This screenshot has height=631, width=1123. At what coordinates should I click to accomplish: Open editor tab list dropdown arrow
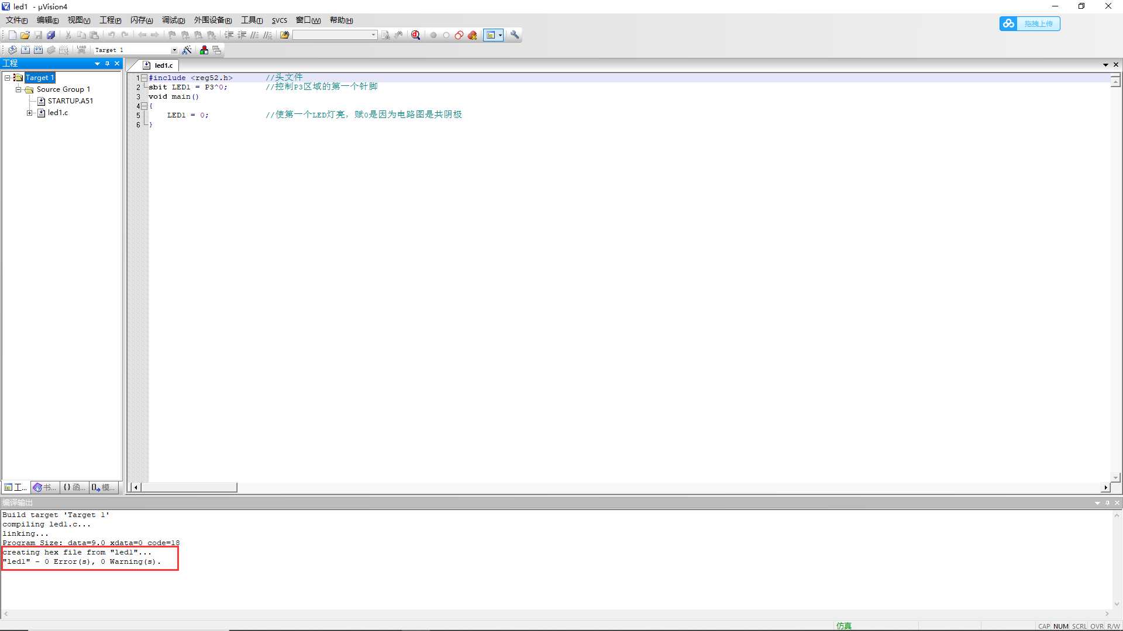click(1105, 65)
